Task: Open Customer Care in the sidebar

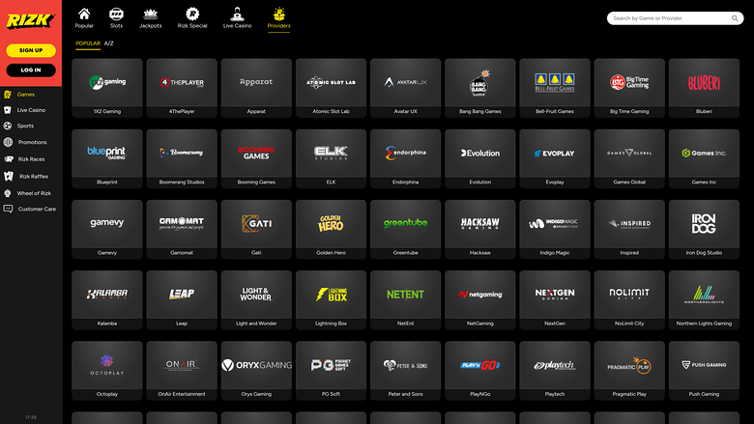Action: tap(36, 209)
